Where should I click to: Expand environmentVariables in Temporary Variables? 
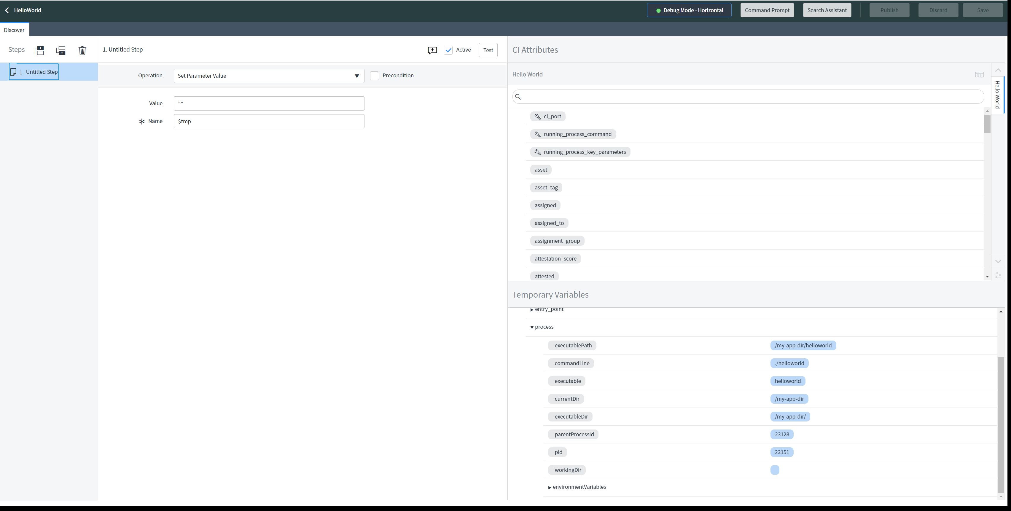550,487
